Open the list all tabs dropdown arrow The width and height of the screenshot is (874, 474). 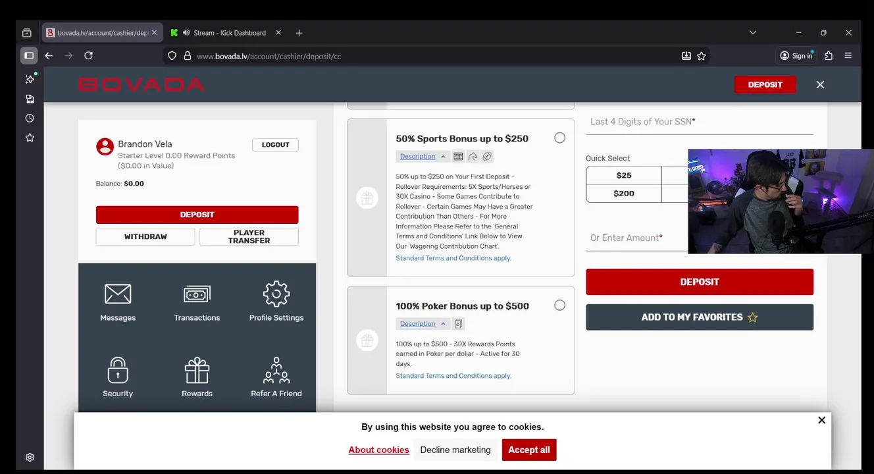click(753, 33)
